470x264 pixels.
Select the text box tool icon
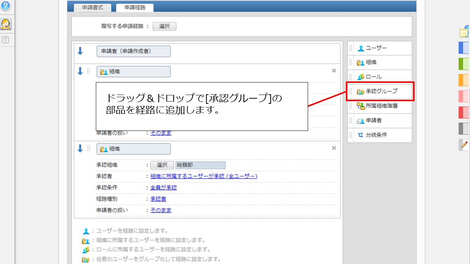(6, 40)
